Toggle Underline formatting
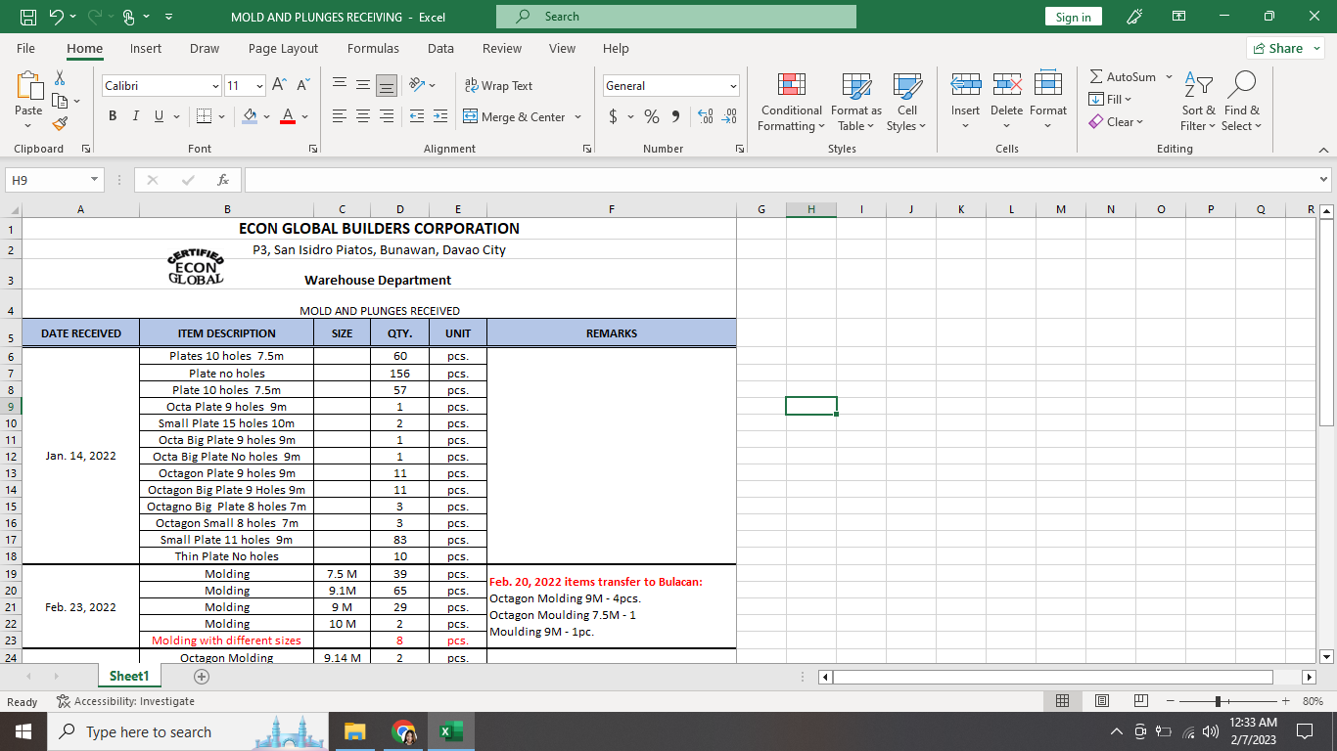 tap(159, 116)
